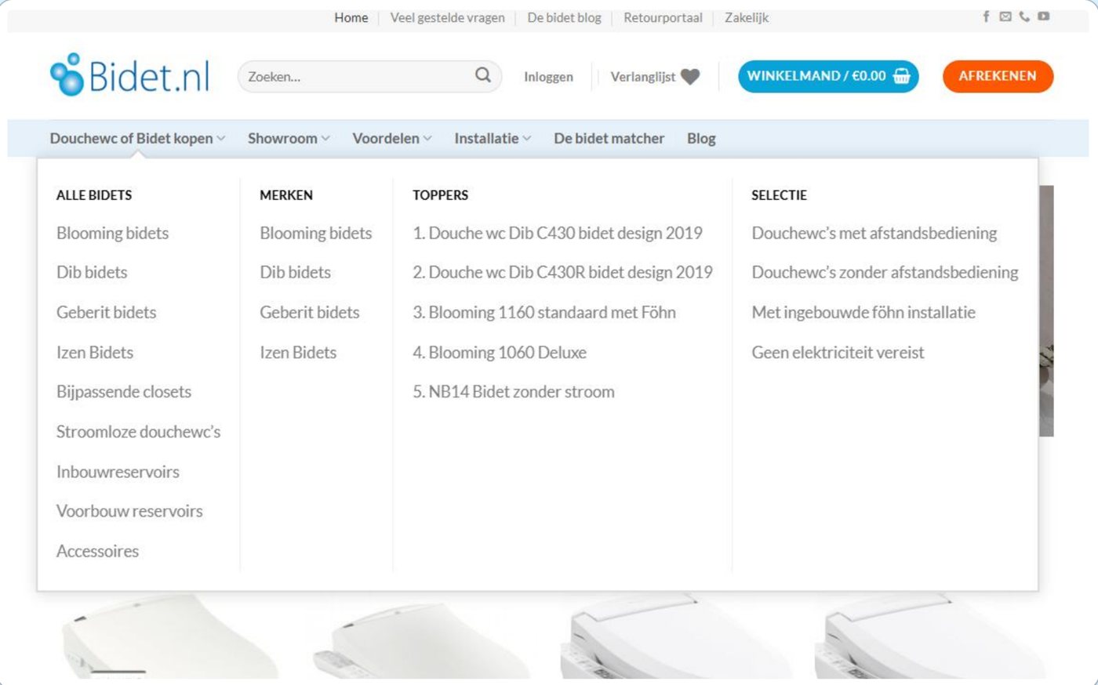Screen dimensions: 1098x685
Task: Select Izen Bidets under Merken
Action: tap(298, 353)
